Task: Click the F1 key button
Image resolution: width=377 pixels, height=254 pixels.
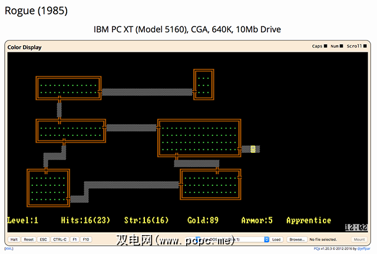Action: click(75, 239)
